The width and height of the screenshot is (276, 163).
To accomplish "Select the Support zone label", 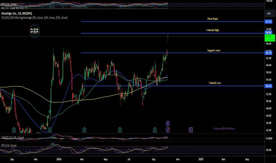I will pos(214,50).
